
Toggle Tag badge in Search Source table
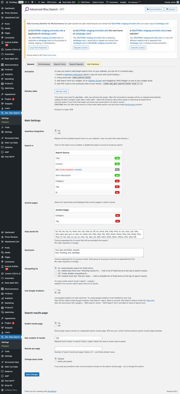point(117,187)
